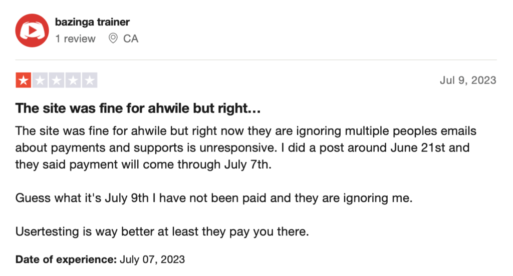
Task: Click the red bazinga trainer avatar
Action: 32,30
